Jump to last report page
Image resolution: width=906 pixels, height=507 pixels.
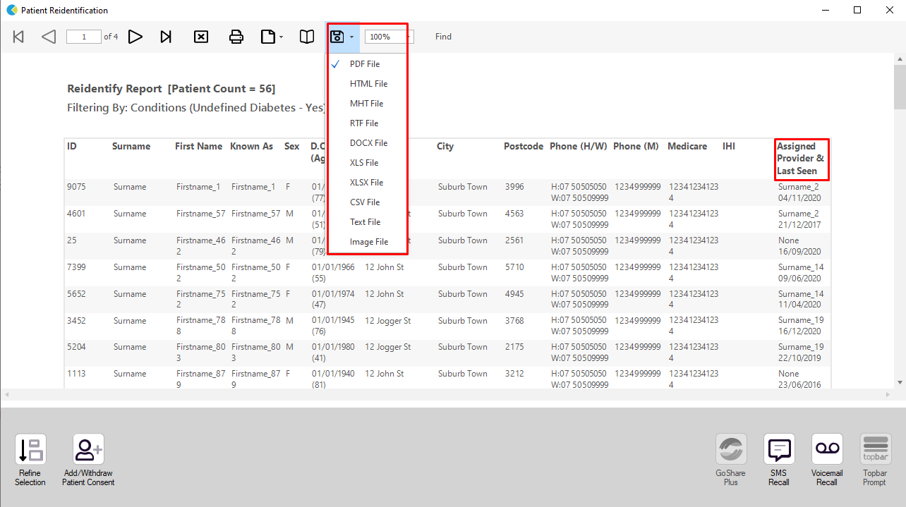pyautogui.click(x=166, y=37)
